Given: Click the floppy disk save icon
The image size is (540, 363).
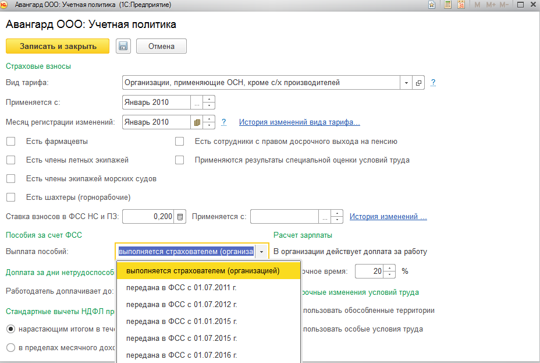Looking at the screenshot, I should tap(123, 47).
